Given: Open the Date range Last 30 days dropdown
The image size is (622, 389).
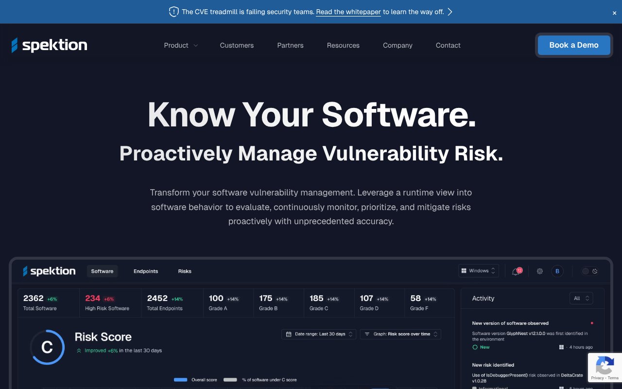Looking at the screenshot, I should pos(319,334).
